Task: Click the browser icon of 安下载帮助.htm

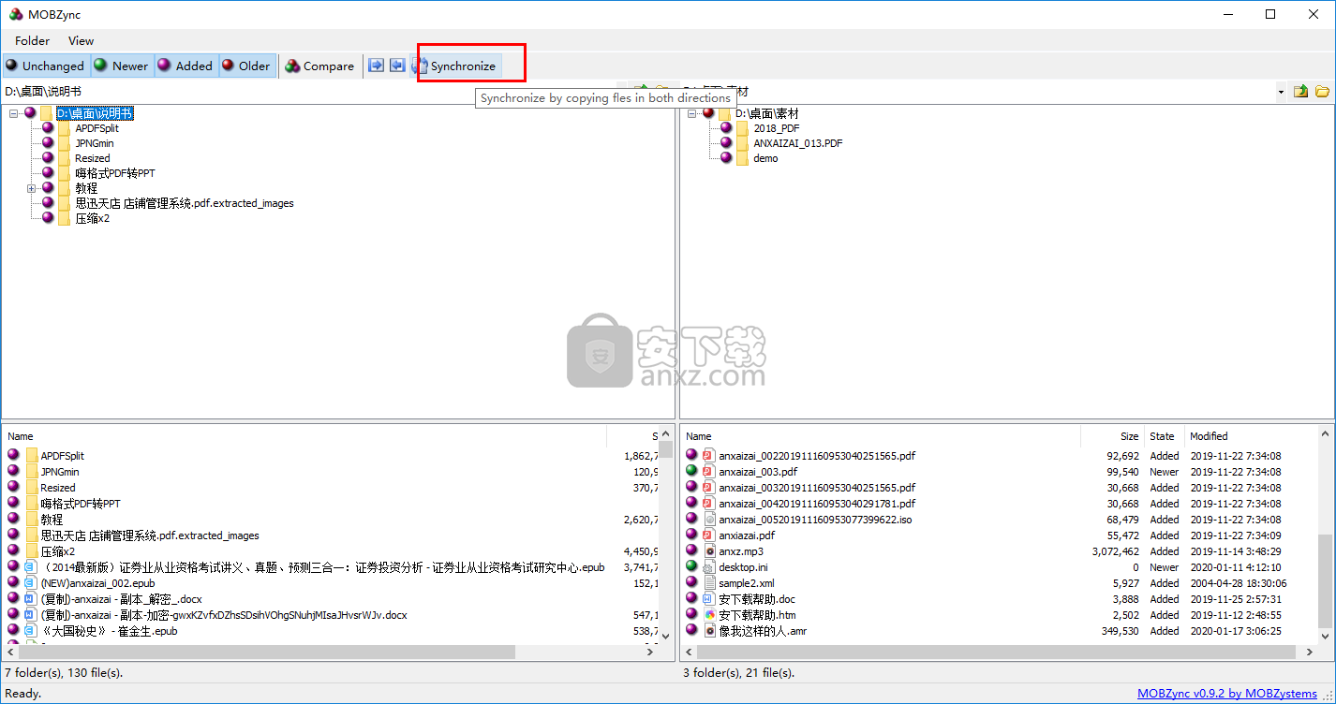Action: tap(709, 615)
